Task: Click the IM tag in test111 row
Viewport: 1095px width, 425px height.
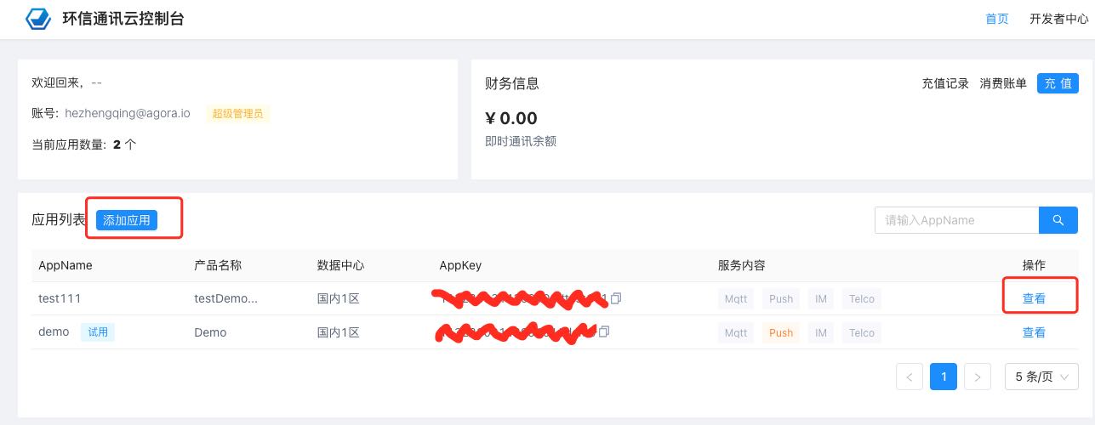Action: pos(820,298)
